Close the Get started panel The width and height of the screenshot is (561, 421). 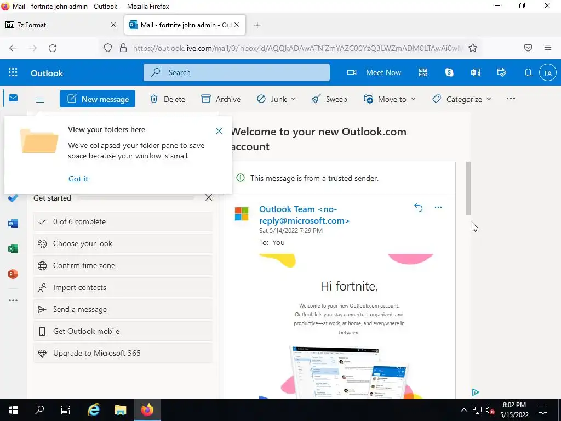pyautogui.click(x=209, y=197)
